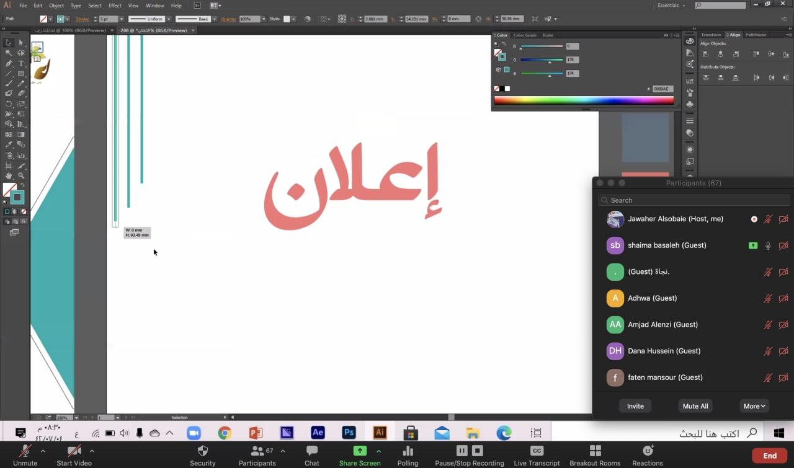The width and height of the screenshot is (794, 468).
Task: Activate the Hand tool
Action: 9,176
